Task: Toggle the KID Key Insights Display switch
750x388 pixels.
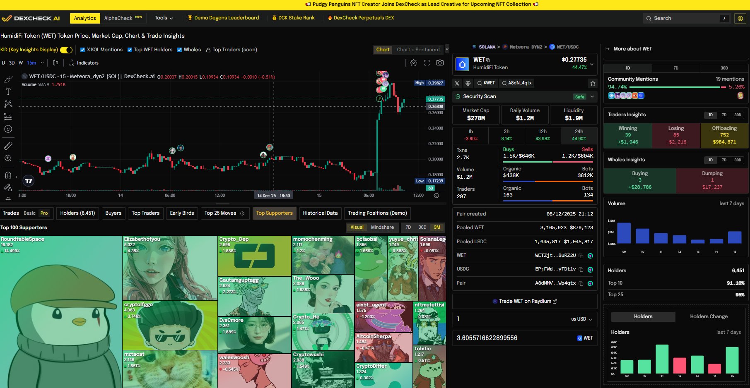Action: pyautogui.click(x=66, y=50)
